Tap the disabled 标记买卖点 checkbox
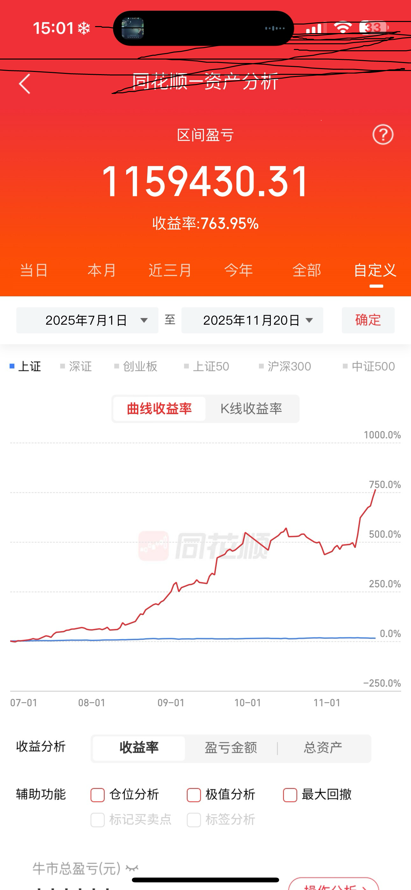The height and width of the screenshot is (890, 411). pyautogui.click(x=97, y=820)
